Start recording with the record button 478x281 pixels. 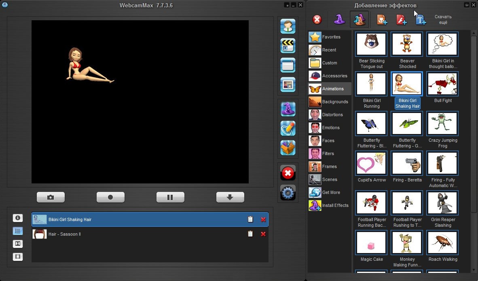click(x=110, y=197)
